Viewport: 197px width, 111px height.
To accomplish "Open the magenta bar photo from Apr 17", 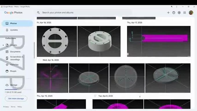I will pyautogui.click(x=159, y=41).
